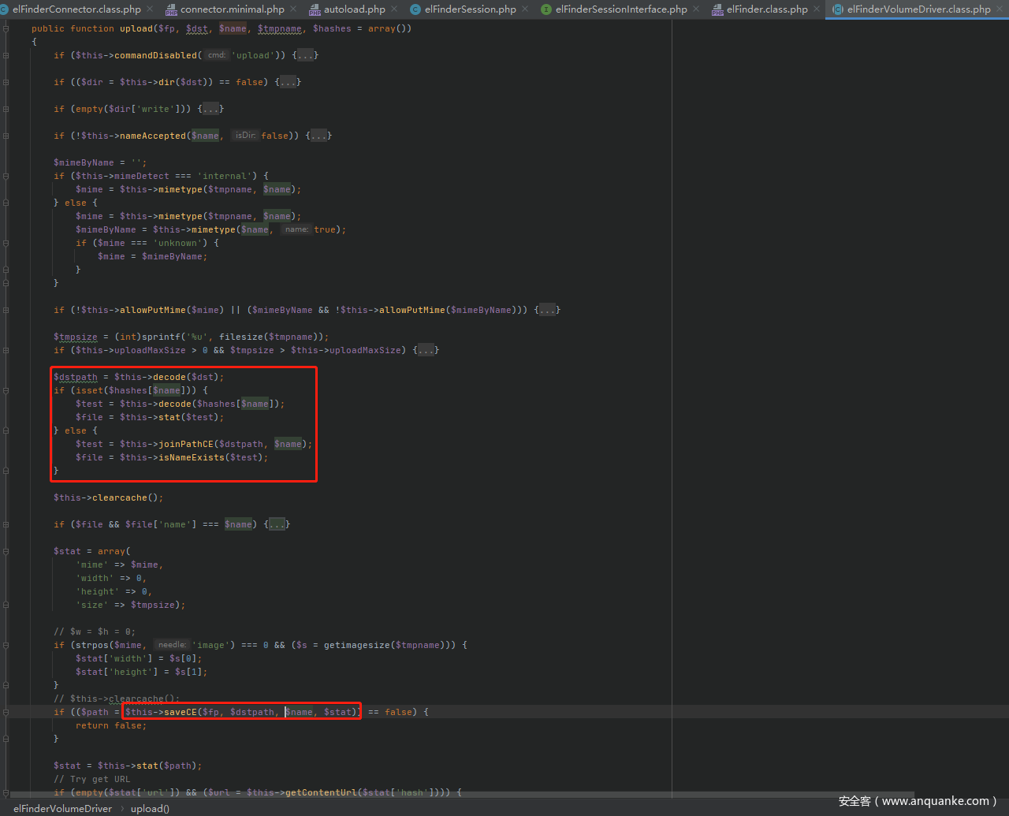Click the close icon on elFinderVolumeDriver.class.php tab
The height and width of the screenshot is (816, 1009).
tap(1000, 9)
